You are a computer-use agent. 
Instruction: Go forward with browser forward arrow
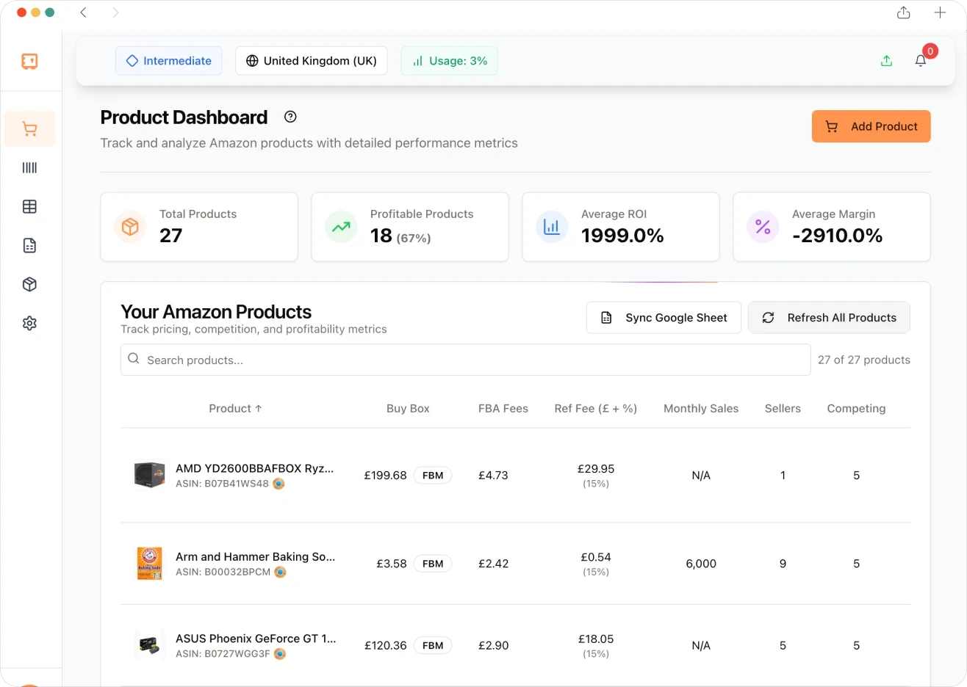pyautogui.click(x=115, y=12)
